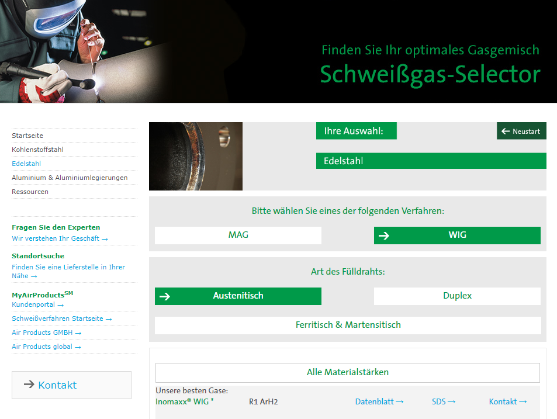The image size is (557, 419).
Task: Choose Ferritisch & Martensitisch filler wire
Action: [x=348, y=325]
